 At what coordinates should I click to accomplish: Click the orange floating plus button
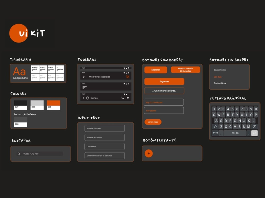tap(149, 153)
